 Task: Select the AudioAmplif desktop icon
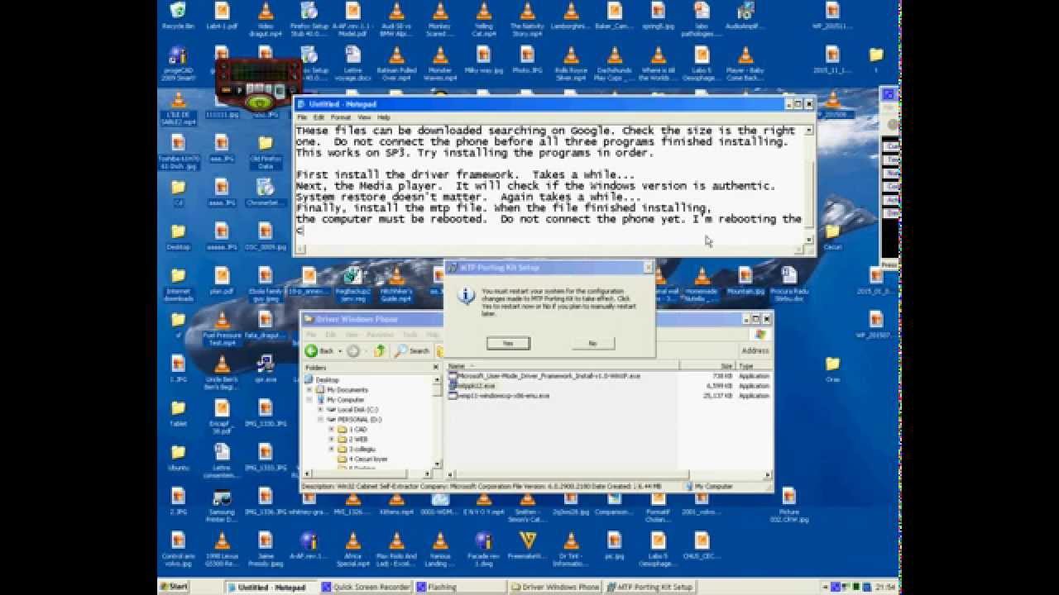[x=745, y=15]
